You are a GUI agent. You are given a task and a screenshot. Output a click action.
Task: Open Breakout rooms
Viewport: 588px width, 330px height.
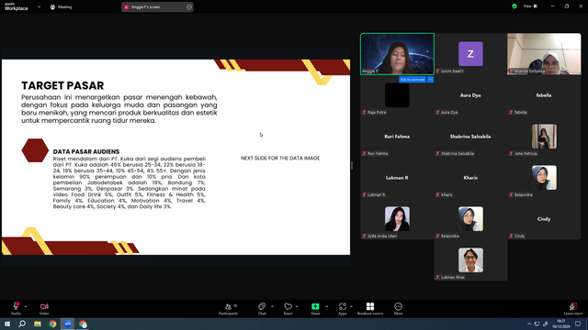pyautogui.click(x=370, y=309)
